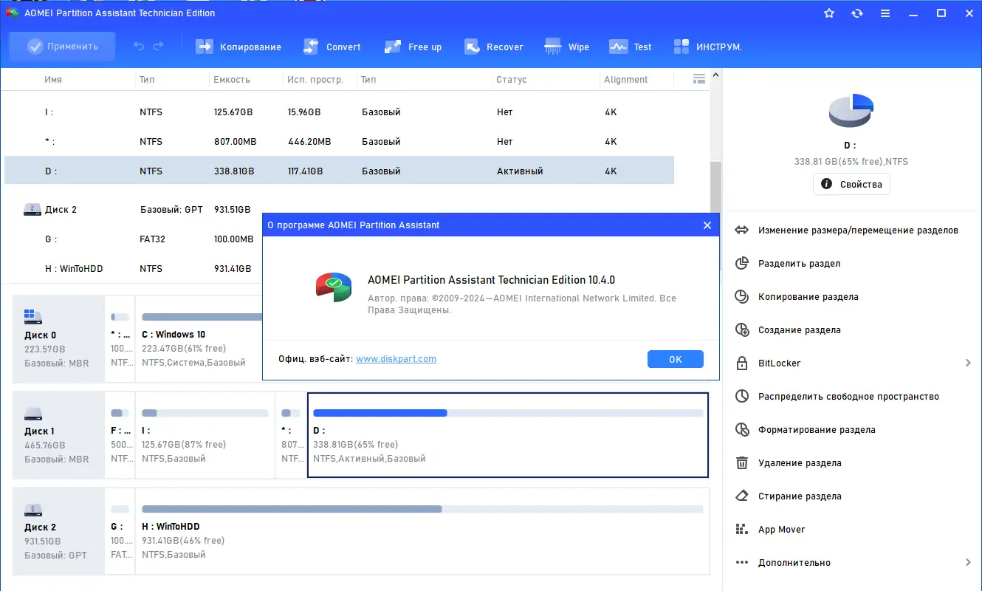Screen dimensions: 982x591
Task: Open the ИНСТРУМ. toolbar menu
Action: coord(707,47)
